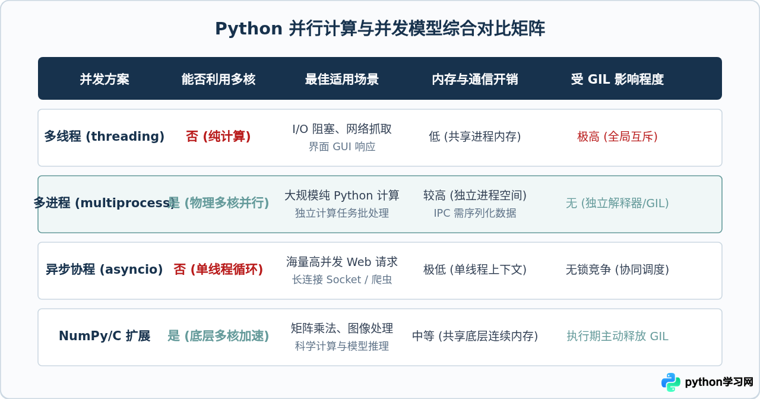Click '矩阵乘法、图像处理' text
The width and height of the screenshot is (760, 399).
coord(342,328)
